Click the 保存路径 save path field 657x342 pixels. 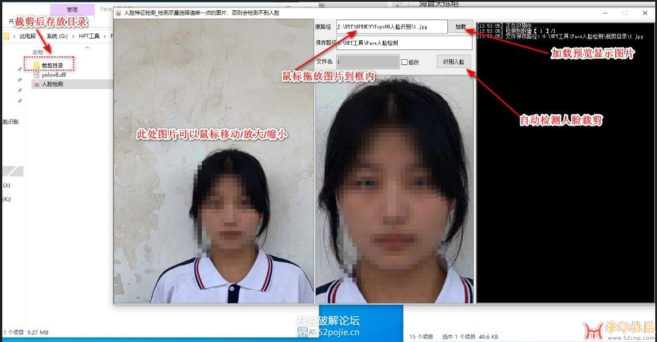point(402,43)
